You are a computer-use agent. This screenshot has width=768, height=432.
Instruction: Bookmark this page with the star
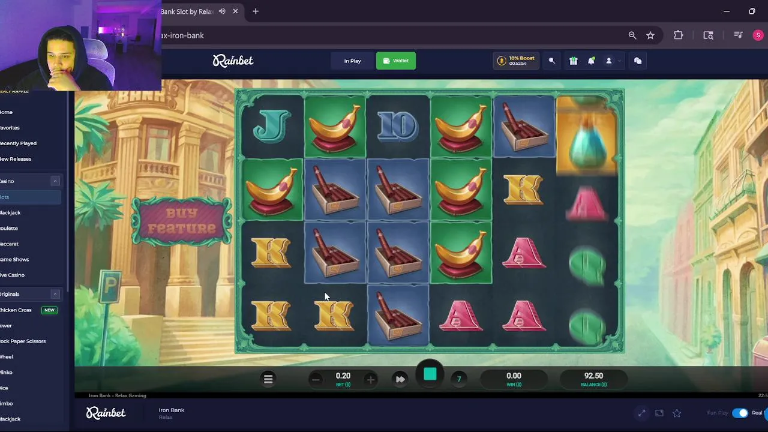click(650, 35)
